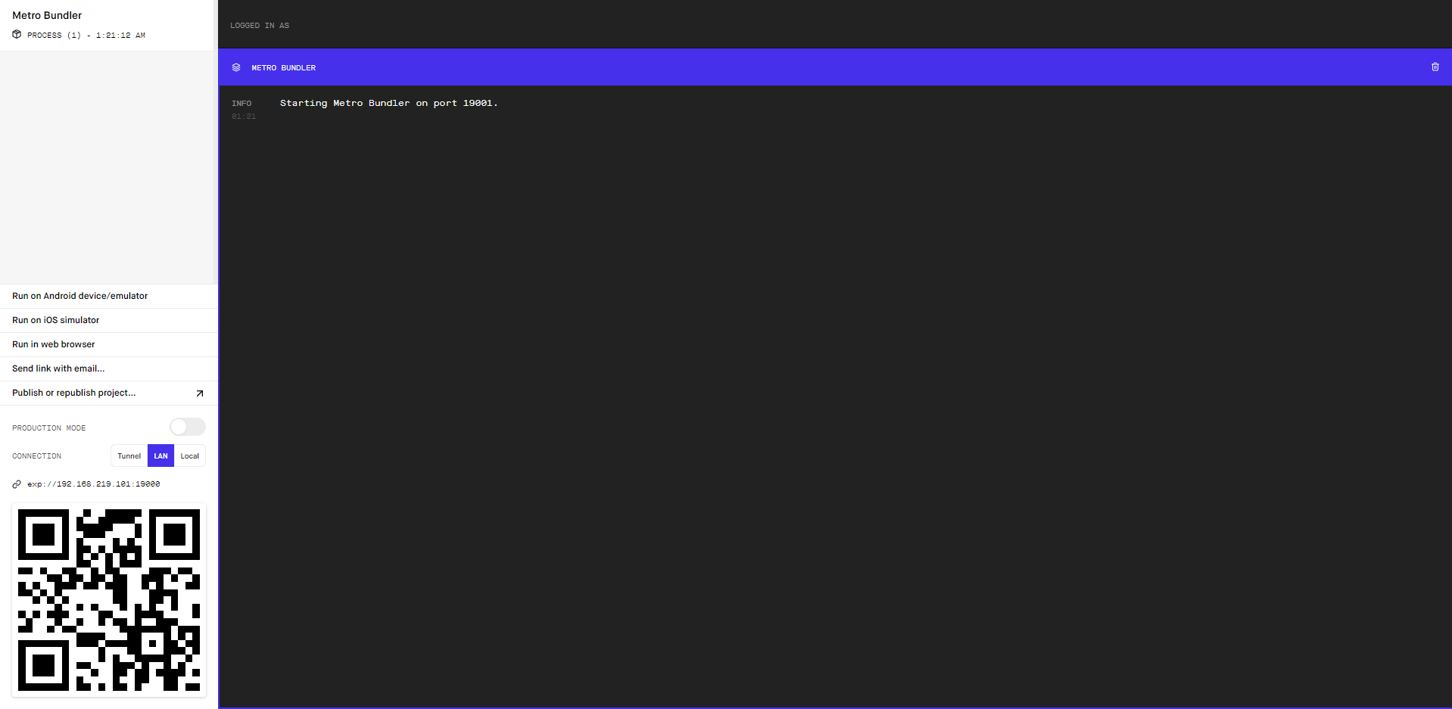Image resolution: width=1452 pixels, height=709 pixels.
Task: Click the link icon beside the exp:// URL
Action: click(17, 484)
